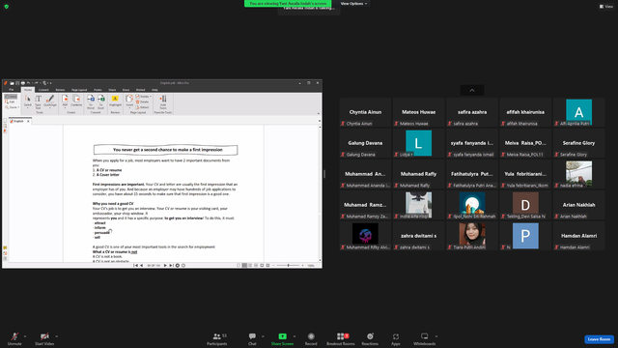
Task: Select the Serafine Glory participant tile
Action: tap(578, 143)
